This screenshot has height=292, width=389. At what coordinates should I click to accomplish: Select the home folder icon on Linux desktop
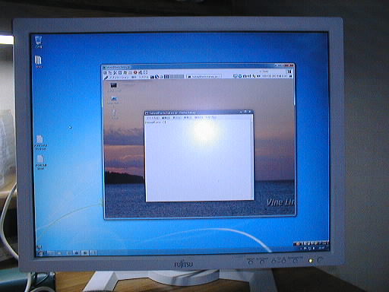coord(114,100)
